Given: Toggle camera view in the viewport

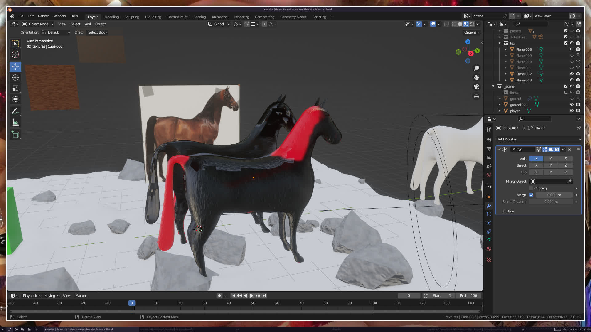Looking at the screenshot, I should pos(476,87).
